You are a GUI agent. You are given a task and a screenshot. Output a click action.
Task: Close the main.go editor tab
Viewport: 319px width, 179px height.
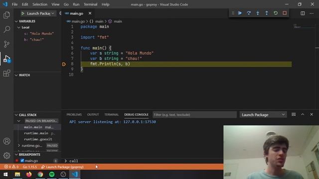pyautogui.click(x=90, y=13)
